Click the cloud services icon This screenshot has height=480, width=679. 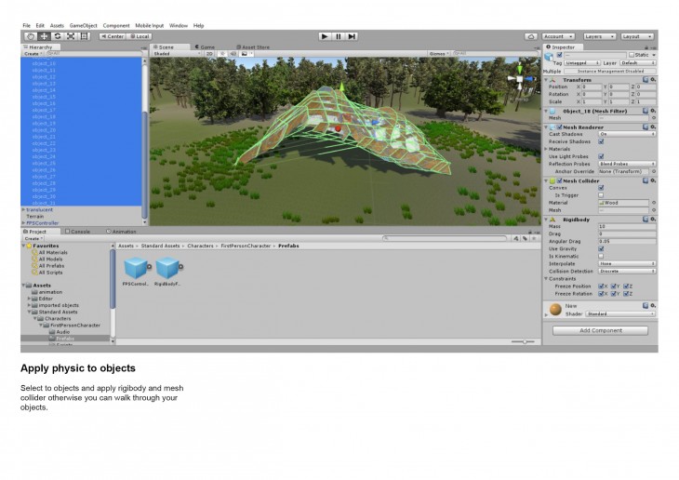point(531,36)
